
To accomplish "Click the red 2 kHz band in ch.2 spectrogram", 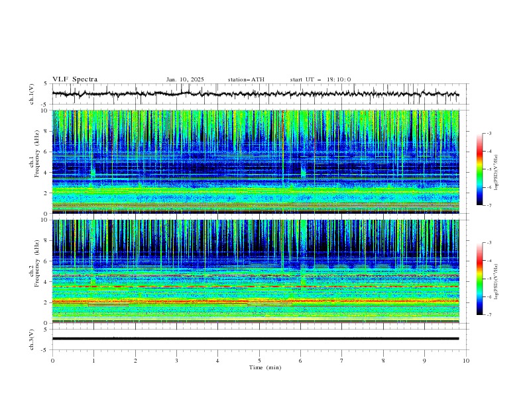I will tap(255, 301).
